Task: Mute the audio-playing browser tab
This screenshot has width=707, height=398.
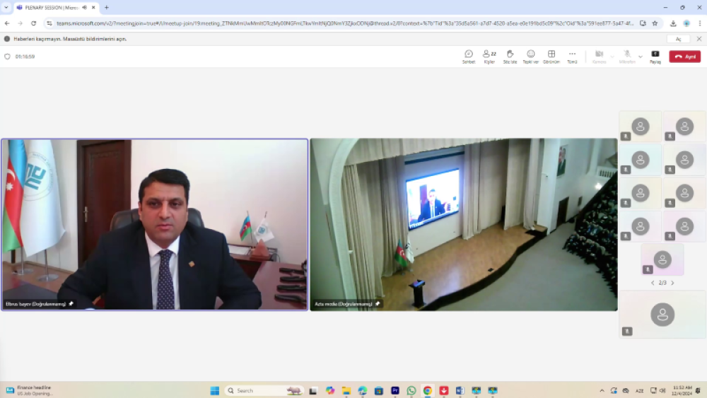Action: [85, 7]
